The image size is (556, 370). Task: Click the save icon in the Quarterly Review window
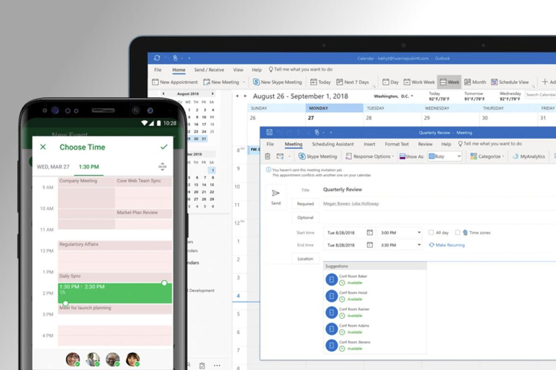pos(269,132)
